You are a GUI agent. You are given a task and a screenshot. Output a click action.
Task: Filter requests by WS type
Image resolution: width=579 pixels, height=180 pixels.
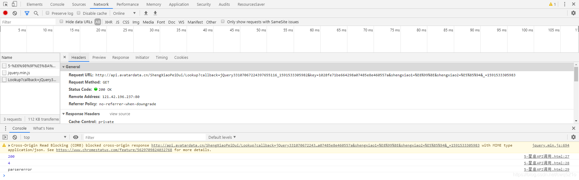click(182, 22)
